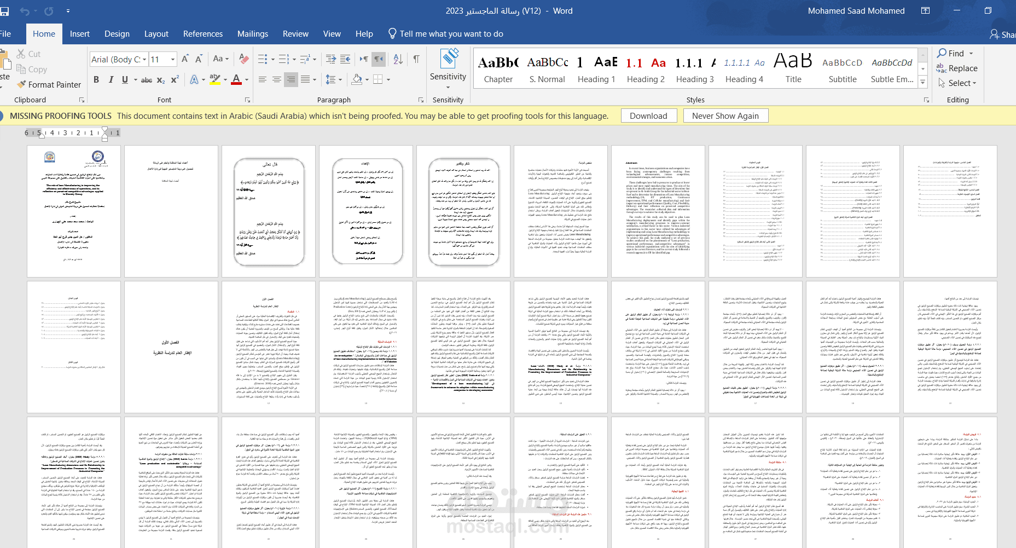Image resolution: width=1016 pixels, height=548 pixels.
Task: Open the Clipboard pane launcher
Action: click(82, 100)
